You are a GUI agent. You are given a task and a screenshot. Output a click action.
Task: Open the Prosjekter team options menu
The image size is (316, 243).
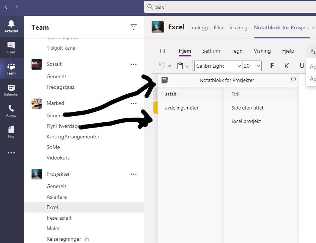(x=134, y=174)
